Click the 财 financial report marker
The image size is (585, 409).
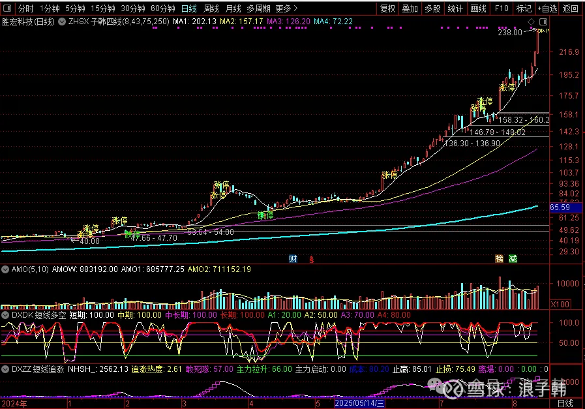[x=293, y=258]
